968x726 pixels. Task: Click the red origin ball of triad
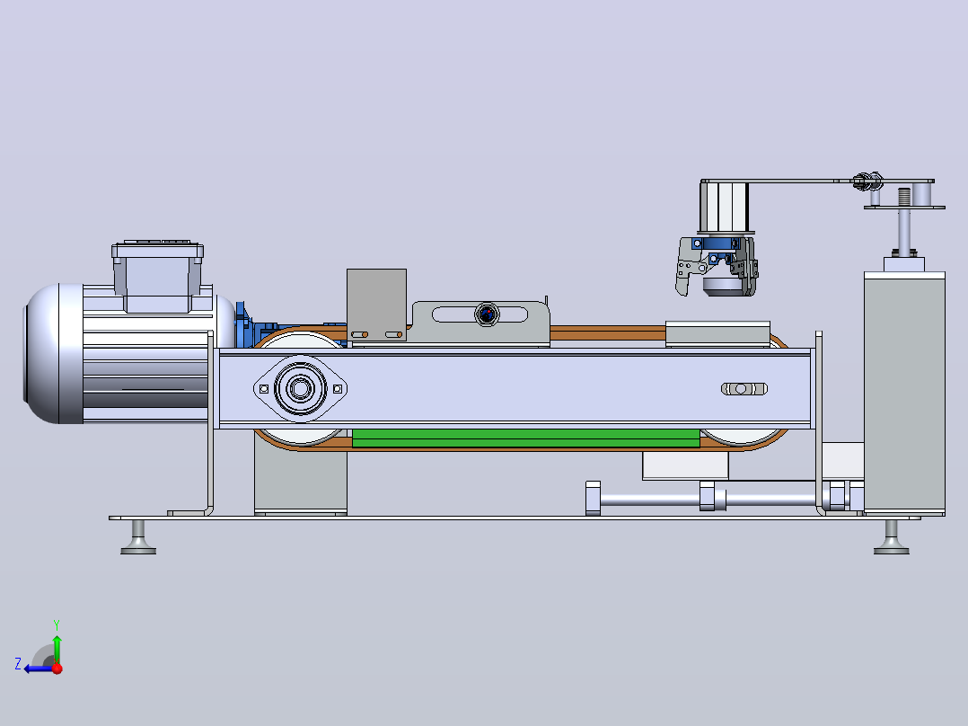point(57,668)
